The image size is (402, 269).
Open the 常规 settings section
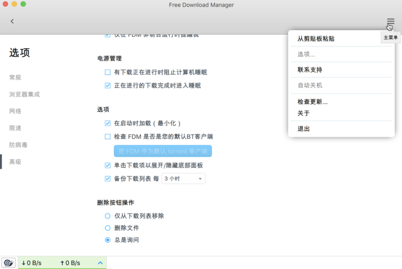coord(15,78)
